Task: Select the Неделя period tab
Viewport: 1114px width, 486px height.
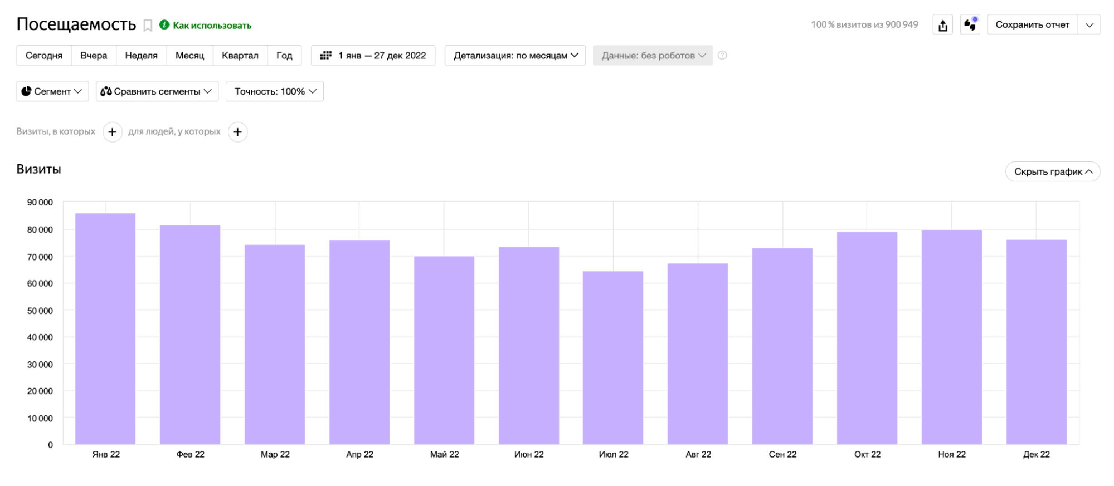Action: 141,56
